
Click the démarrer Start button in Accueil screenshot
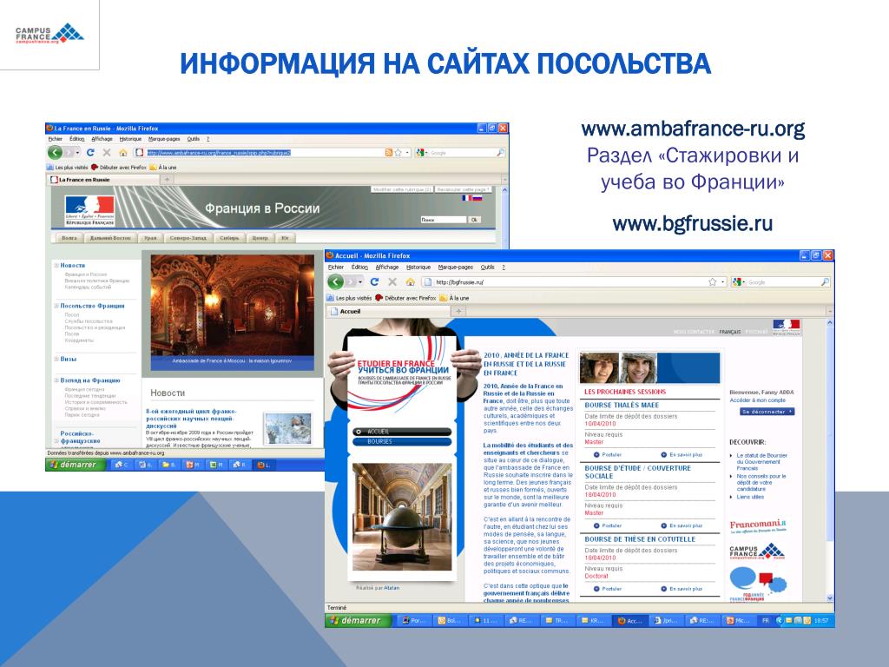pyautogui.click(x=359, y=620)
